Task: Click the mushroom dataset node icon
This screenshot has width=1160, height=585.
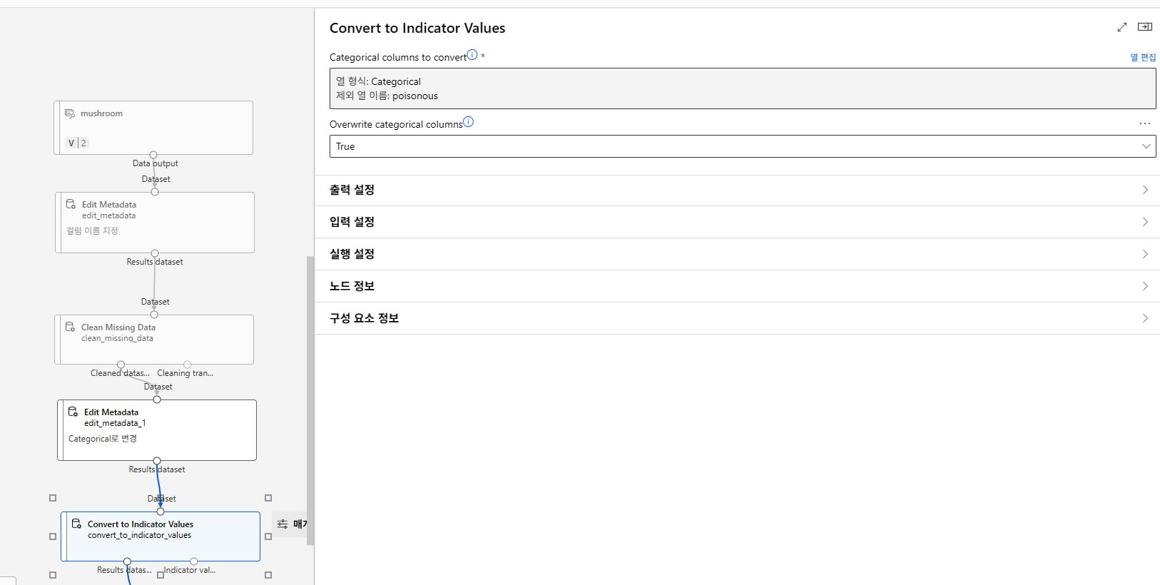Action: (x=70, y=113)
